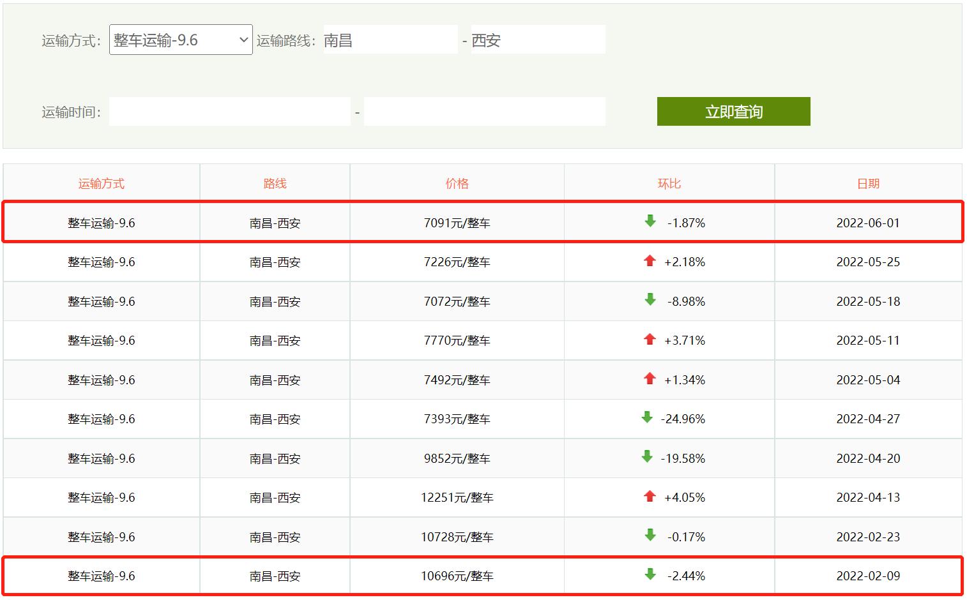967x600 pixels.
Task: Select the 南昌-西安 route in the first row
Action: click(274, 221)
